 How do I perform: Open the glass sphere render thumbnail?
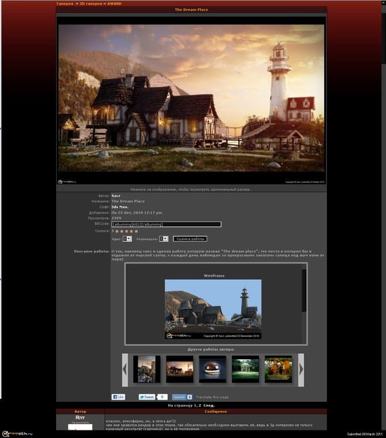pyautogui.click(x=213, y=369)
